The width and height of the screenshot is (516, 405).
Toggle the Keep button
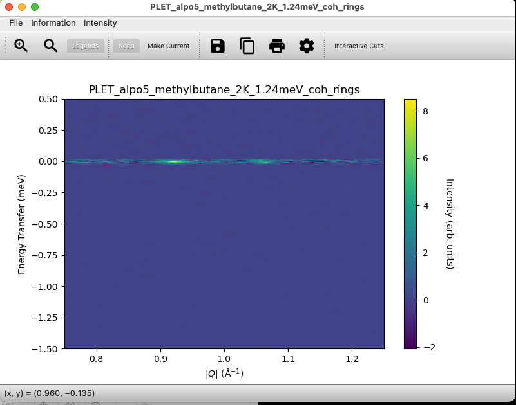coord(126,46)
